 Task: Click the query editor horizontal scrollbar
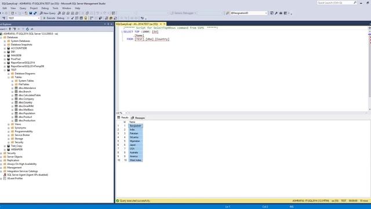coord(248,113)
